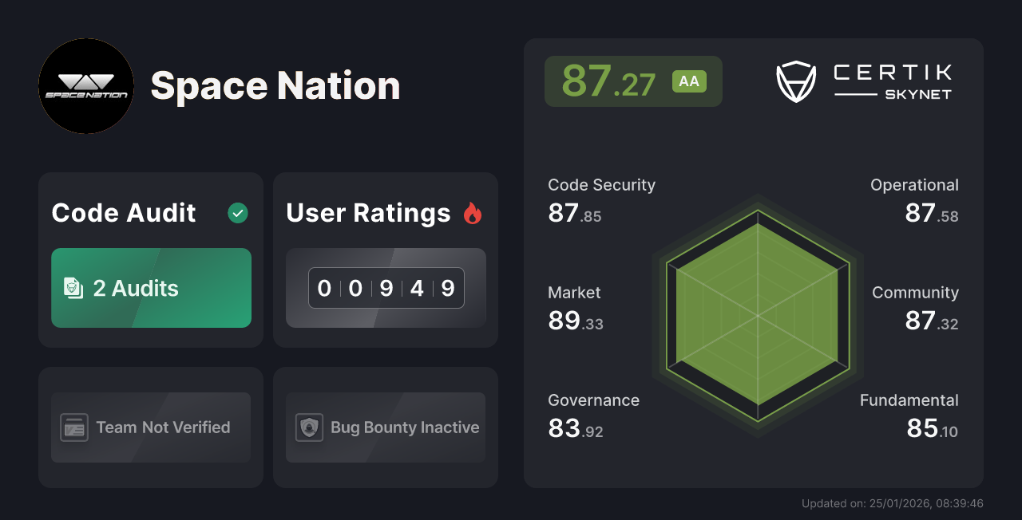1022x520 pixels.
Task: Click the Space Nation project logo
Action: pyautogui.click(x=86, y=86)
